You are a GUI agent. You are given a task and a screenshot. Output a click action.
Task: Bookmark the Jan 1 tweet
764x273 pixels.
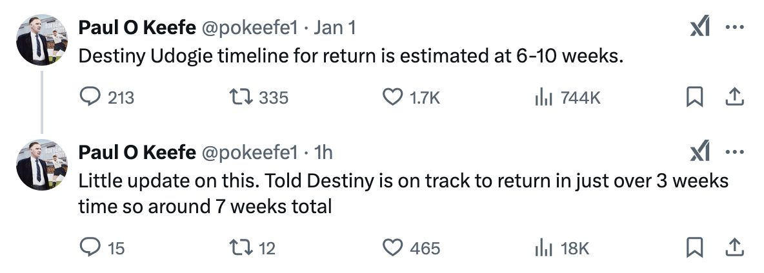tap(694, 98)
